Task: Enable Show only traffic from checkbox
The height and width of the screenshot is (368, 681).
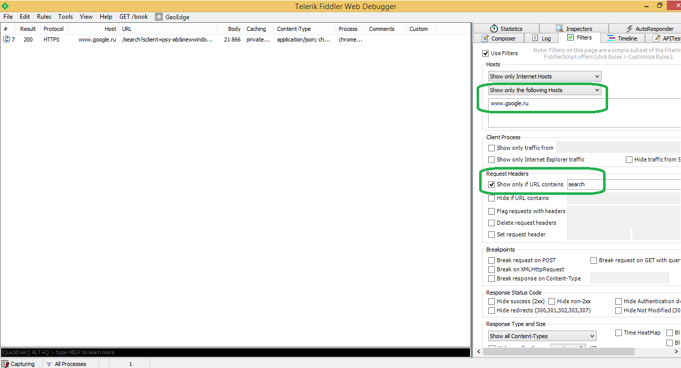Action: [x=491, y=148]
